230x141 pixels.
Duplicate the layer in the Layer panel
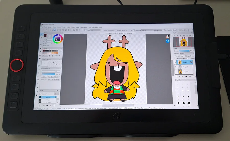coord(190,76)
